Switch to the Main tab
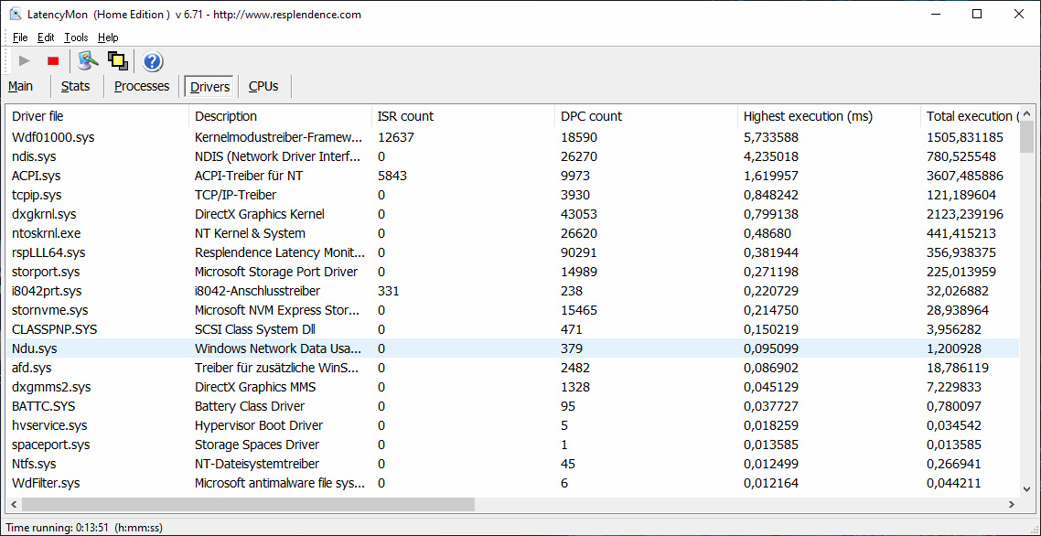This screenshot has height=536, width=1041. point(20,86)
